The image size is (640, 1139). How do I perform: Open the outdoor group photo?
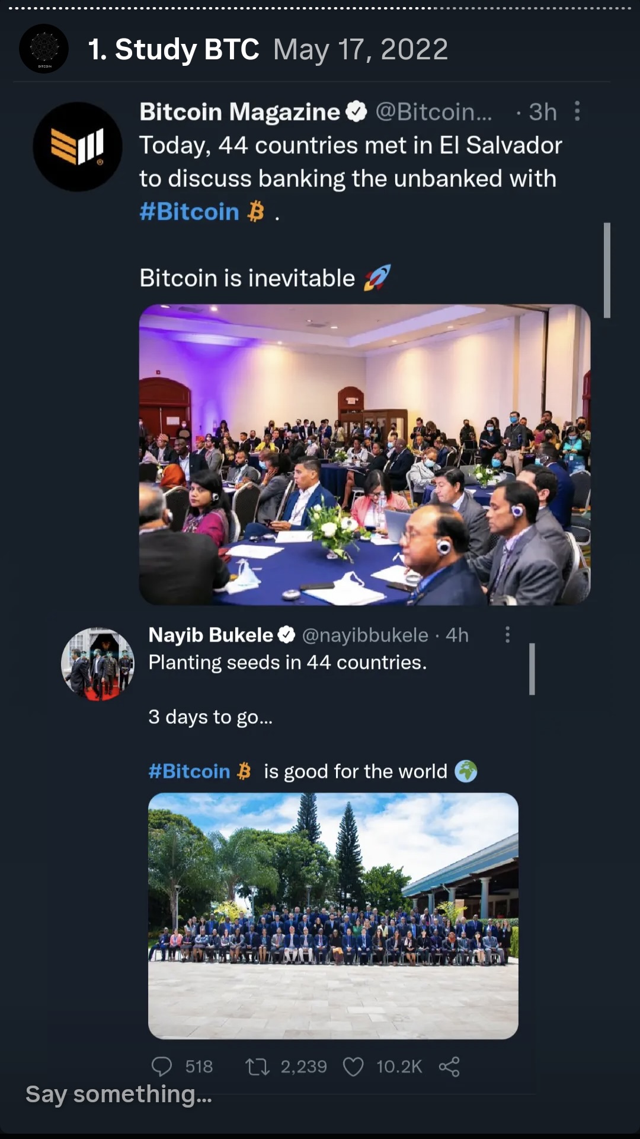(x=333, y=915)
